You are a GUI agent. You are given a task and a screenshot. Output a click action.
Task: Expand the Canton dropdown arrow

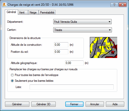click(x=110, y=30)
